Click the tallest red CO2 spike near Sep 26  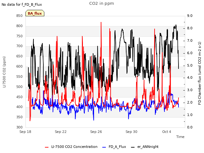pyautogui.click(x=101, y=23)
